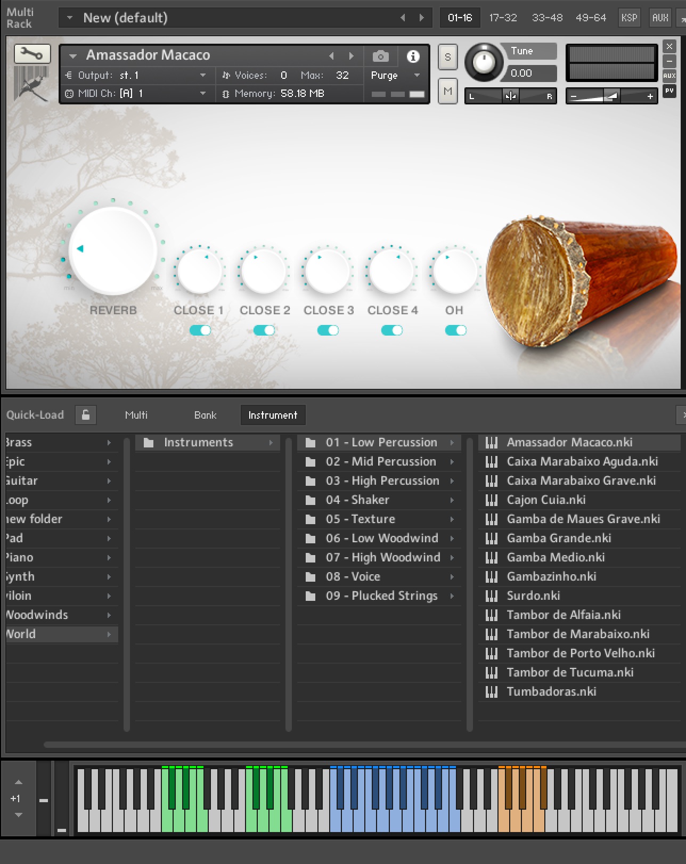Viewport: 686px width, 864px height.
Task: Disable the CLOSE 3 mic switch
Action: 328,330
